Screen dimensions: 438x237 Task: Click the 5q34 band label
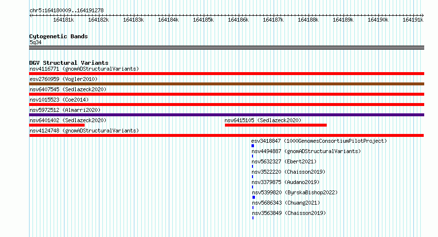point(35,42)
